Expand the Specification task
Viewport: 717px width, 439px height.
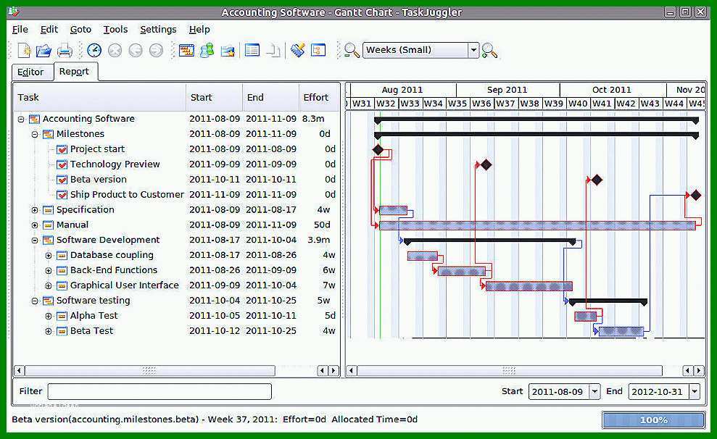click(x=35, y=210)
